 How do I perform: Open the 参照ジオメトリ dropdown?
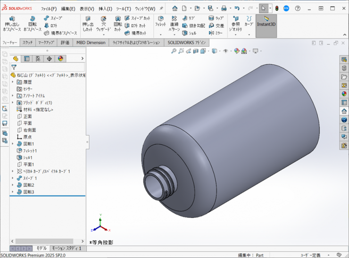pyautogui.click(x=235, y=26)
